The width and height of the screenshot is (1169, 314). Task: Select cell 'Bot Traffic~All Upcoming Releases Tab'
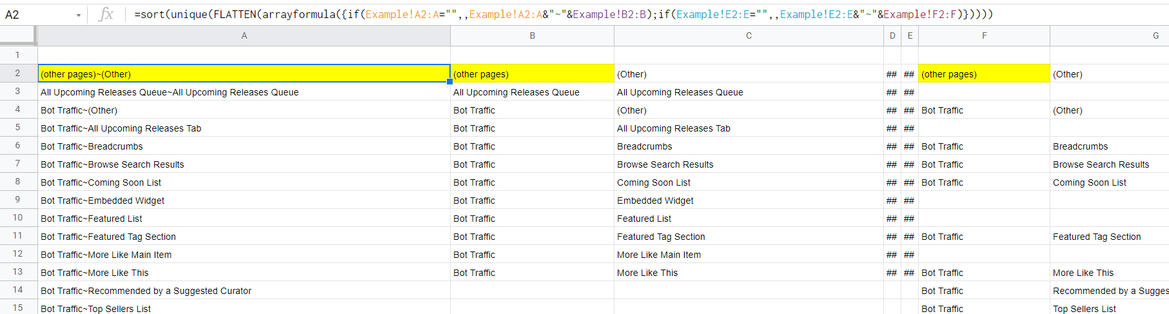244,128
